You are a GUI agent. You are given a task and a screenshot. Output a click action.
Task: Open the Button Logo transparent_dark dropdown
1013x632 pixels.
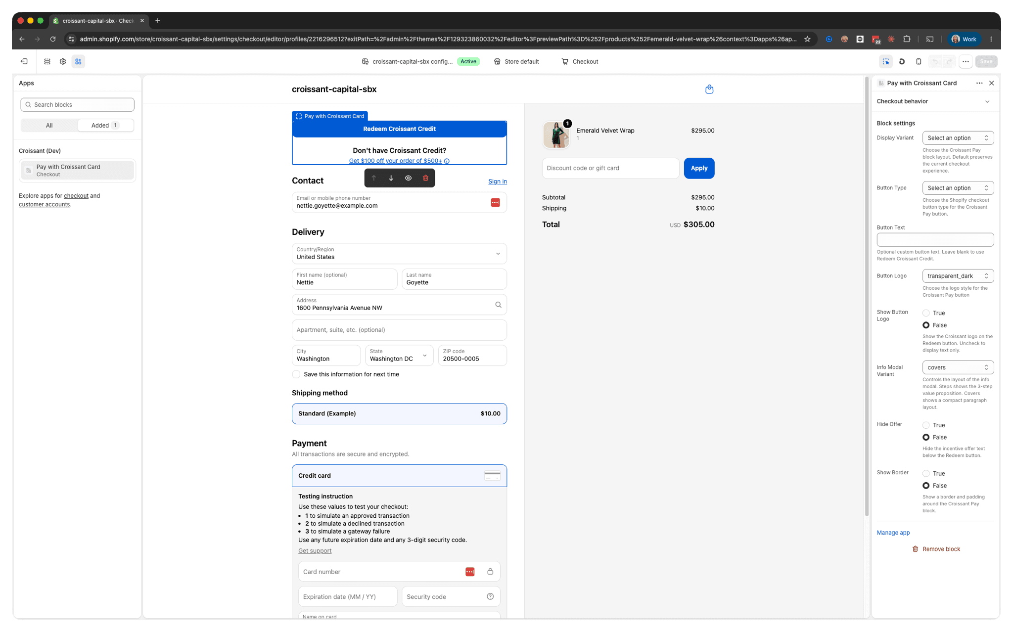click(958, 276)
